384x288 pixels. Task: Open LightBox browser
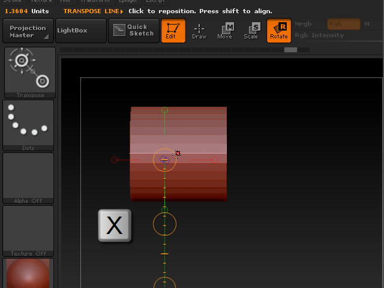click(81, 31)
